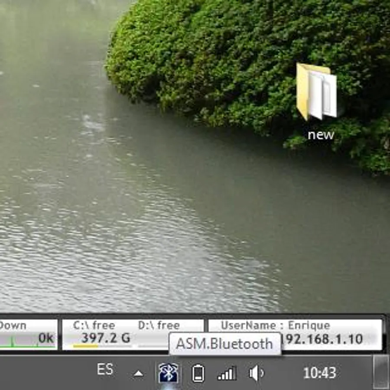Image resolution: width=390 pixels, height=390 pixels.
Task: Show hidden tray icons arrow
Action: pos(139,374)
